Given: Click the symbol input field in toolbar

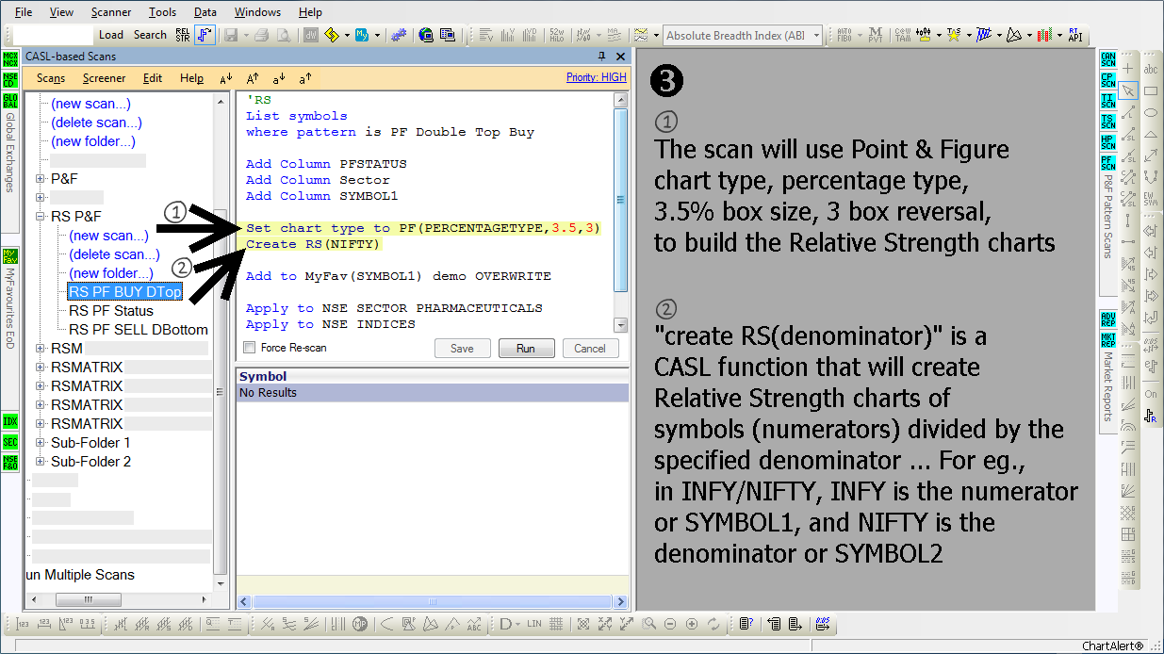Looking at the screenshot, I should click(x=52, y=35).
